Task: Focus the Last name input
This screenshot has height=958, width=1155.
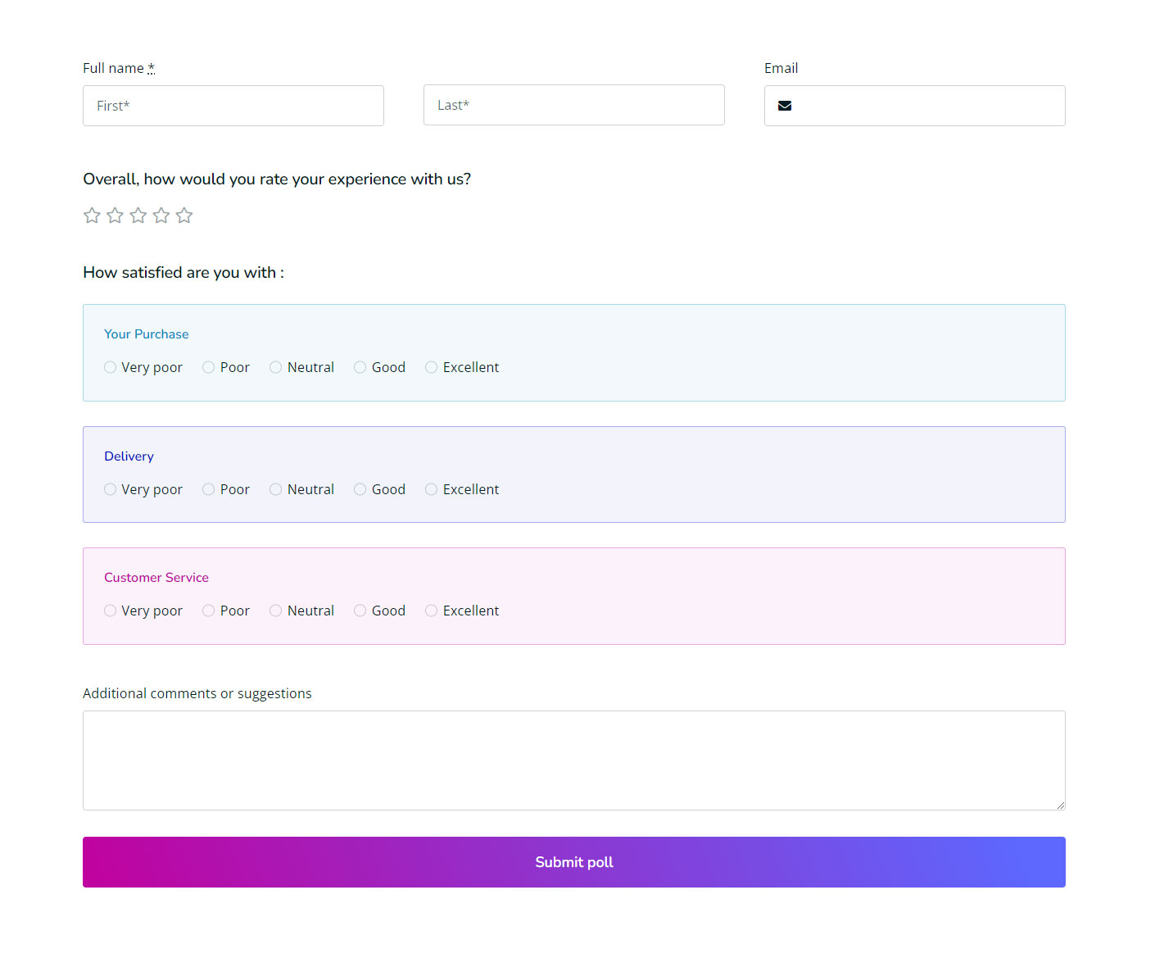Action: (x=574, y=105)
